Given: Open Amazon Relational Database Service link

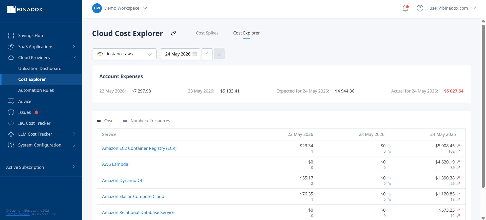Looking at the screenshot, I should [138, 212].
